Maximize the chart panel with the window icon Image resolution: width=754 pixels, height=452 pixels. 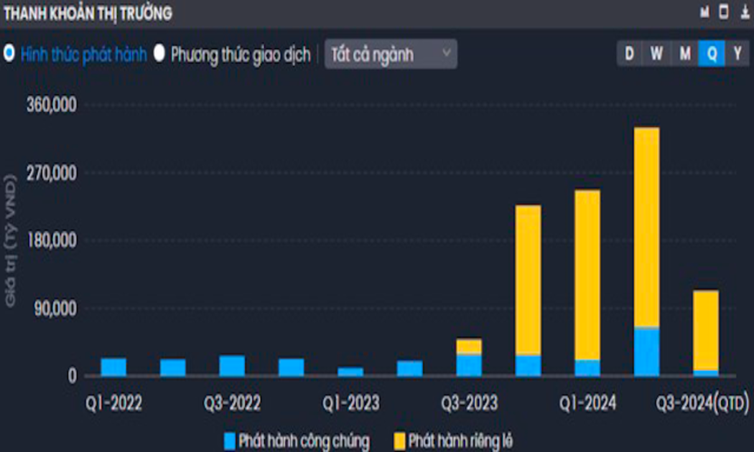[x=724, y=13]
